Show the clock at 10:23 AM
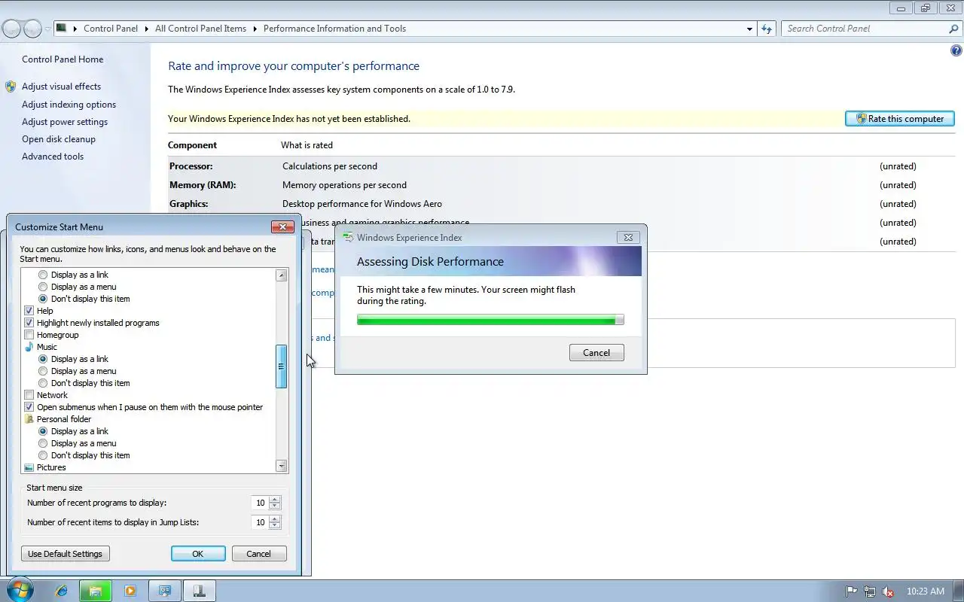Image resolution: width=964 pixels, height=602 pixels. coord(926,591)
